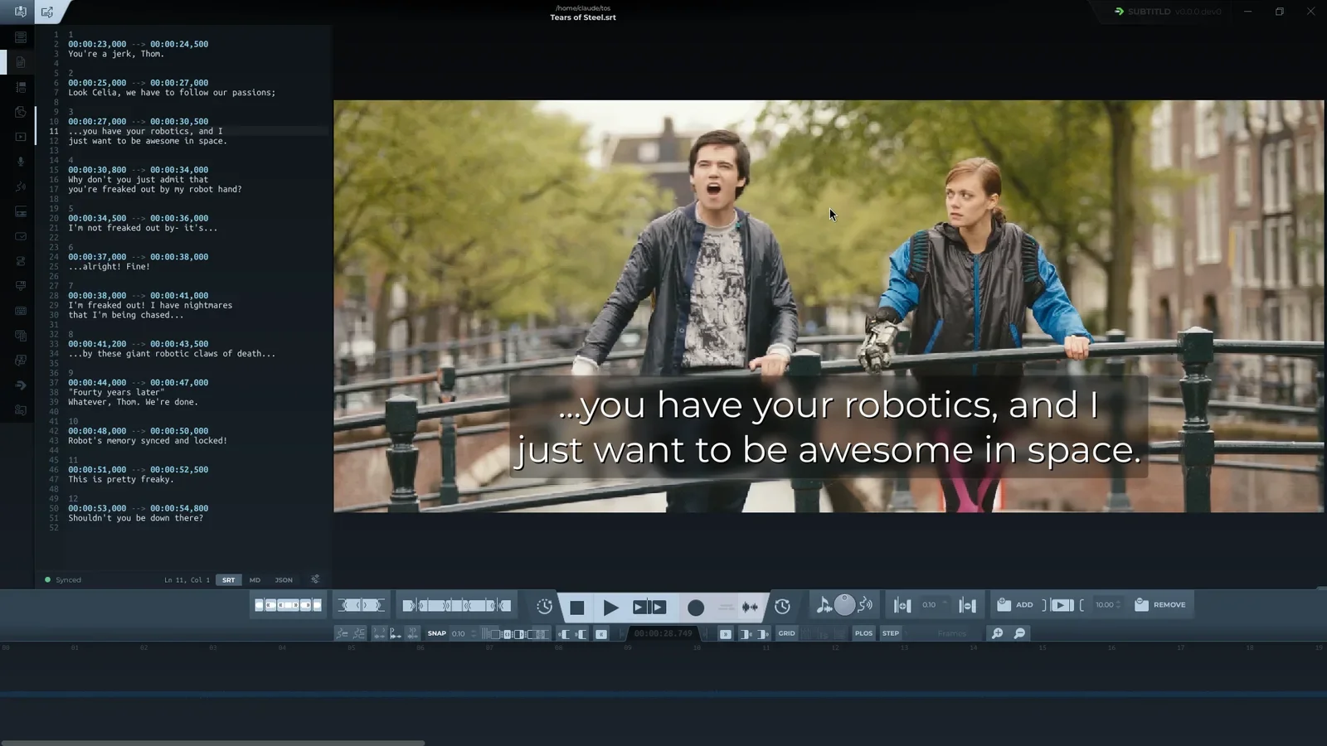Click the line "You're a jerk, Thom."
The image size is (1327, 746).
pos(116,54)
